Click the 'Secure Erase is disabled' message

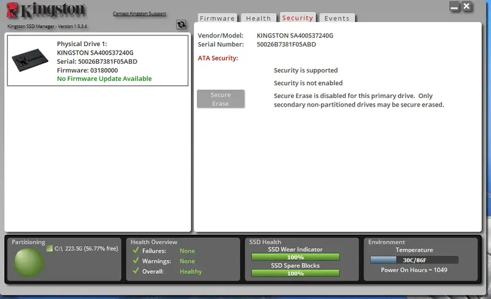[359, 100]
